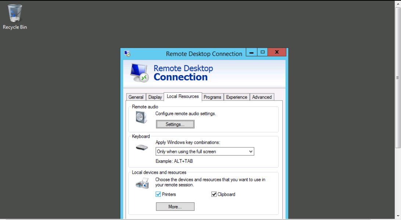Open remote audio Settings button
The image size is (401, 220).
175,124
